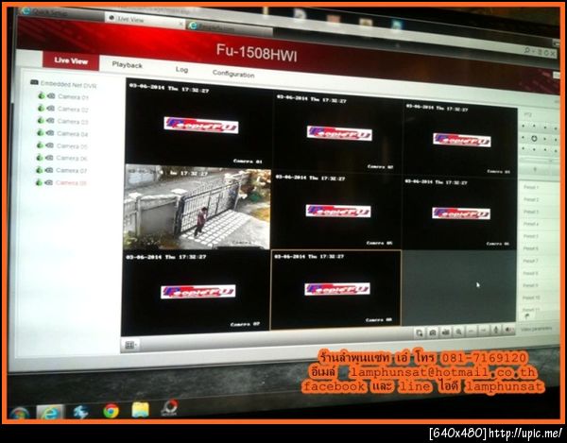Select Camera 03 in the list
The height and width of the screenshot is (443, 567).
pyautogui.click(x=73, y=122)
